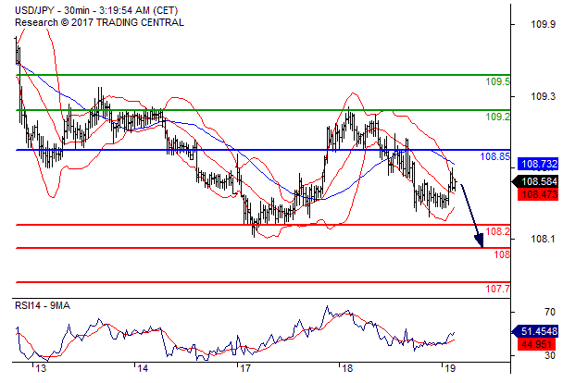The height and width of the screenshot is (383, 563).
Task: Click the 108.85 blue pivot label
Action: pyautogui.click(x=495, y=156)
